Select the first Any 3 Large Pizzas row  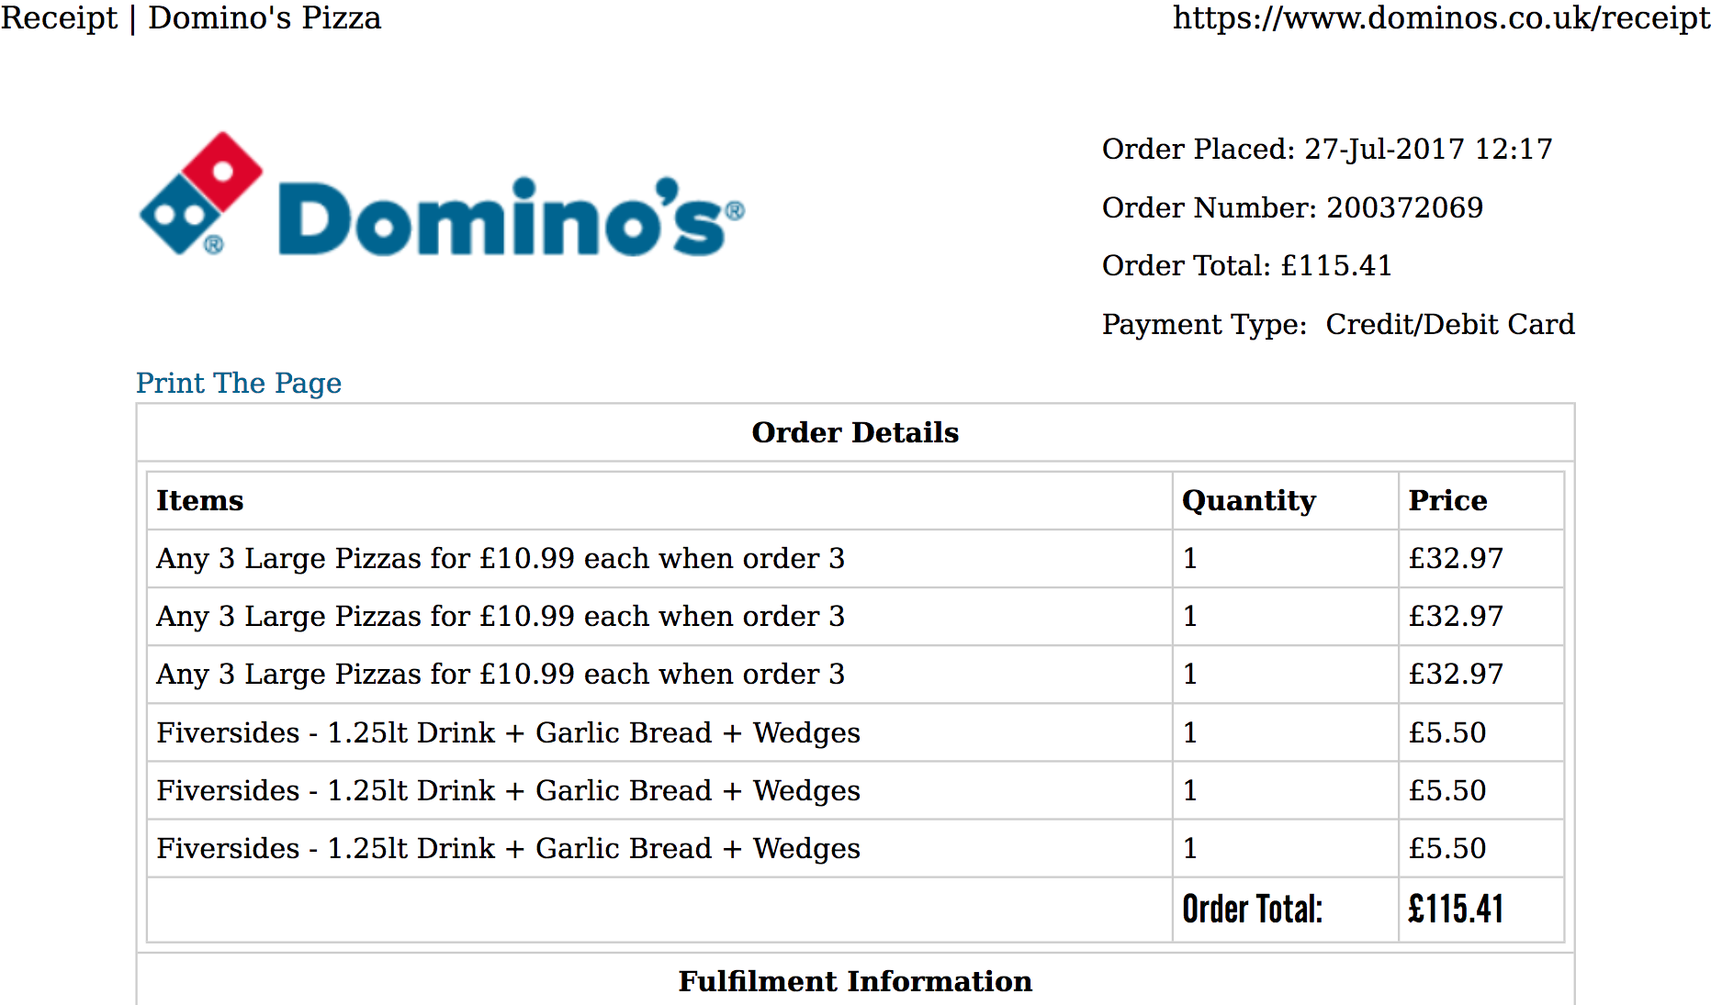855,558
